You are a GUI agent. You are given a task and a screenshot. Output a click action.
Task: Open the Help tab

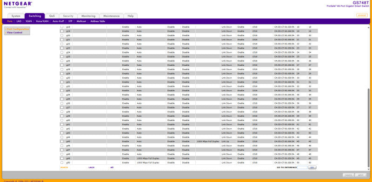(x=131, y=16)
